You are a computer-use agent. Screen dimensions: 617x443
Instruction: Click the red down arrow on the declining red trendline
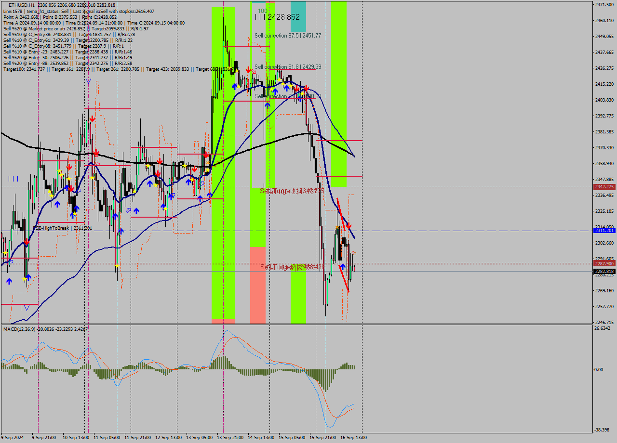(x=349, y=225)
